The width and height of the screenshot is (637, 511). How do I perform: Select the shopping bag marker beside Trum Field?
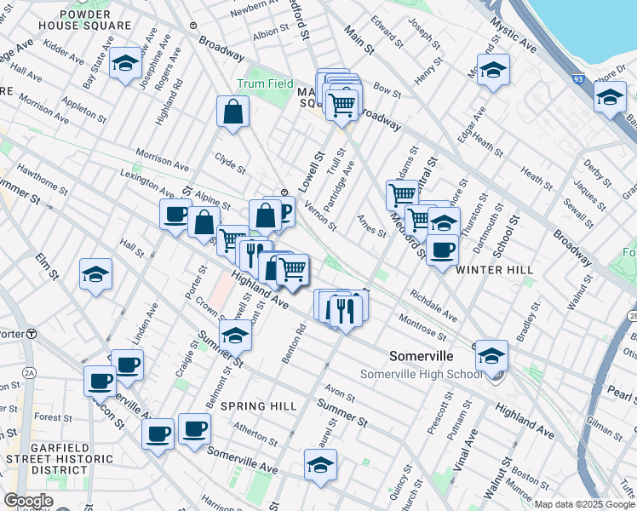[232, 112]
